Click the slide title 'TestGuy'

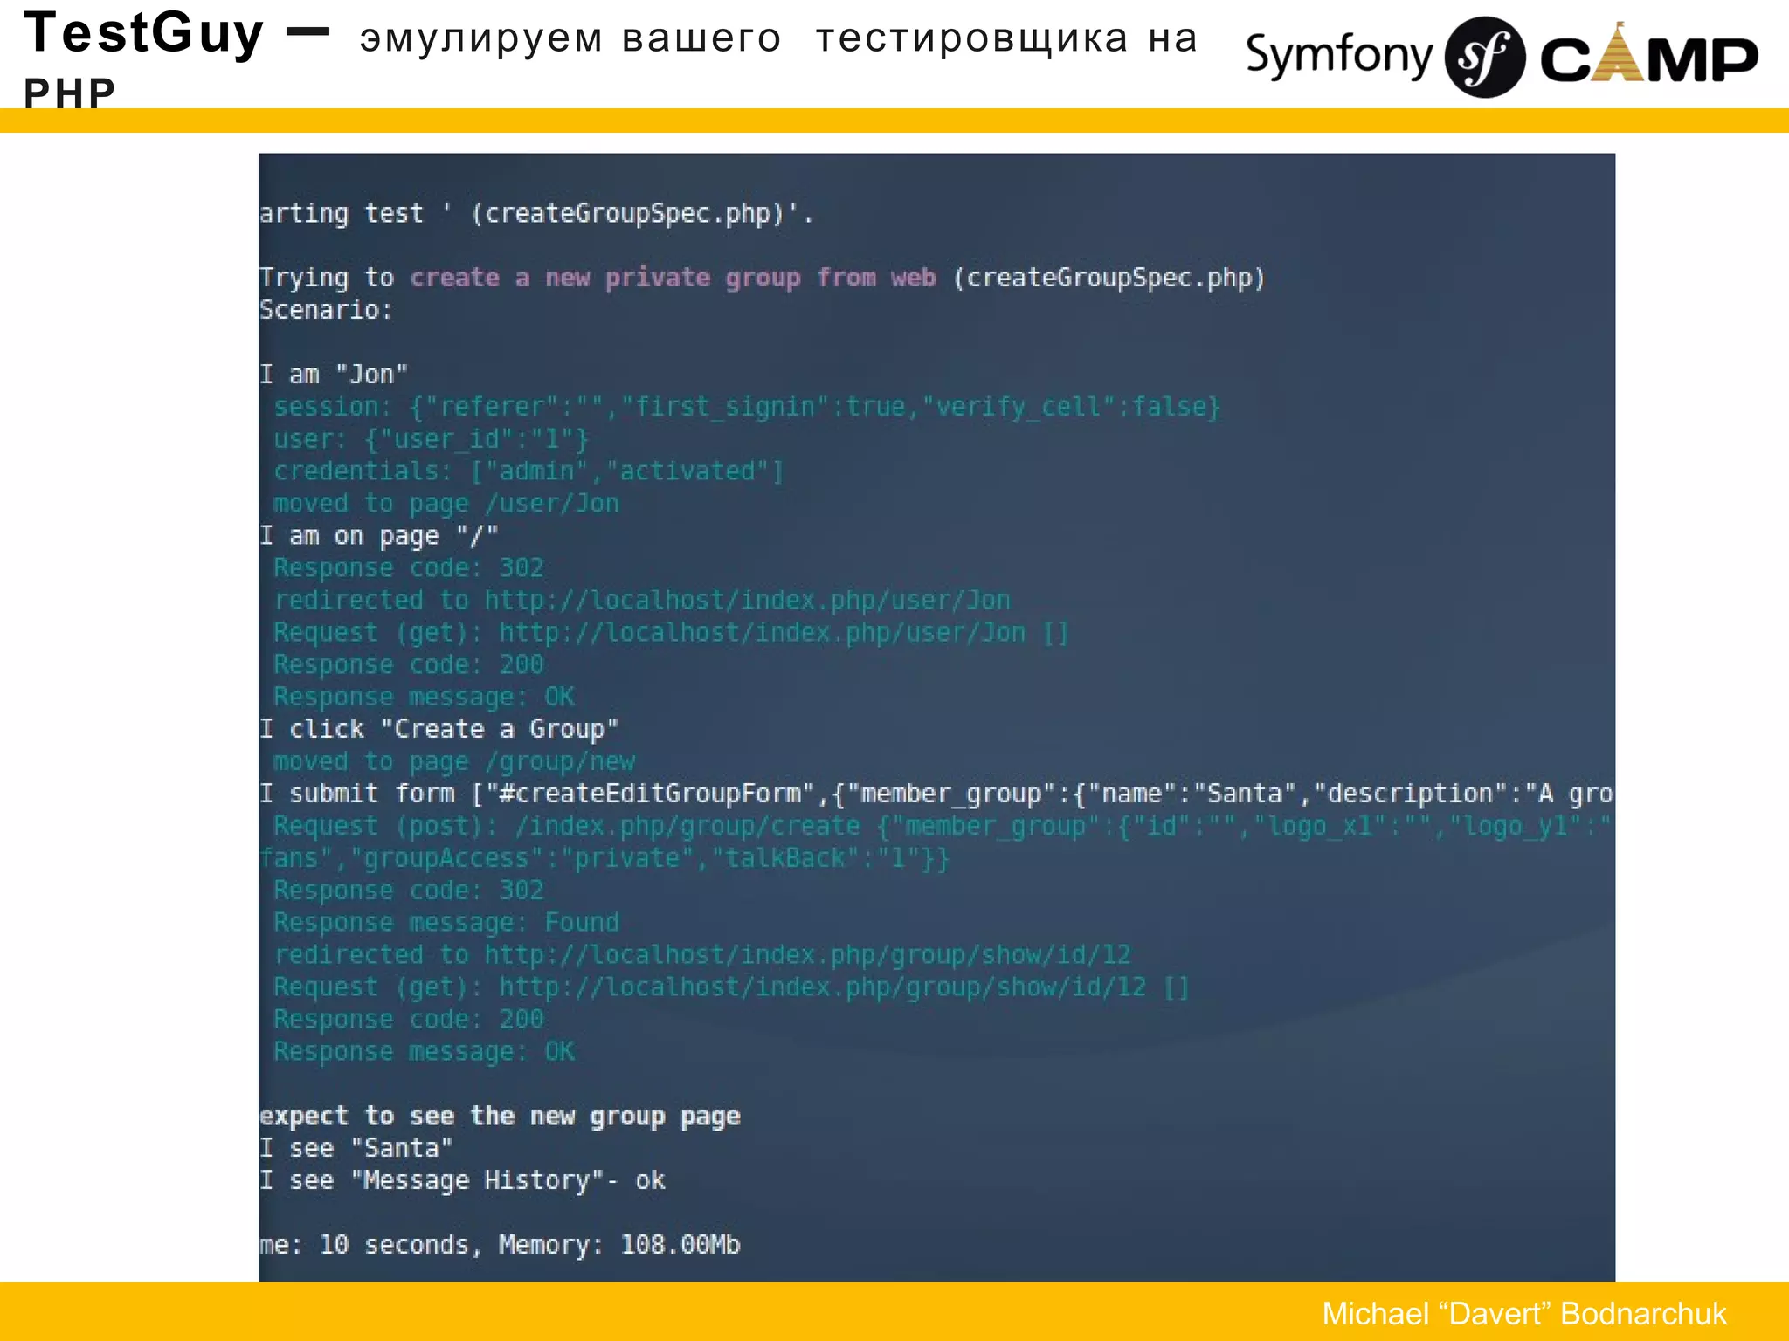coord(143,33)
